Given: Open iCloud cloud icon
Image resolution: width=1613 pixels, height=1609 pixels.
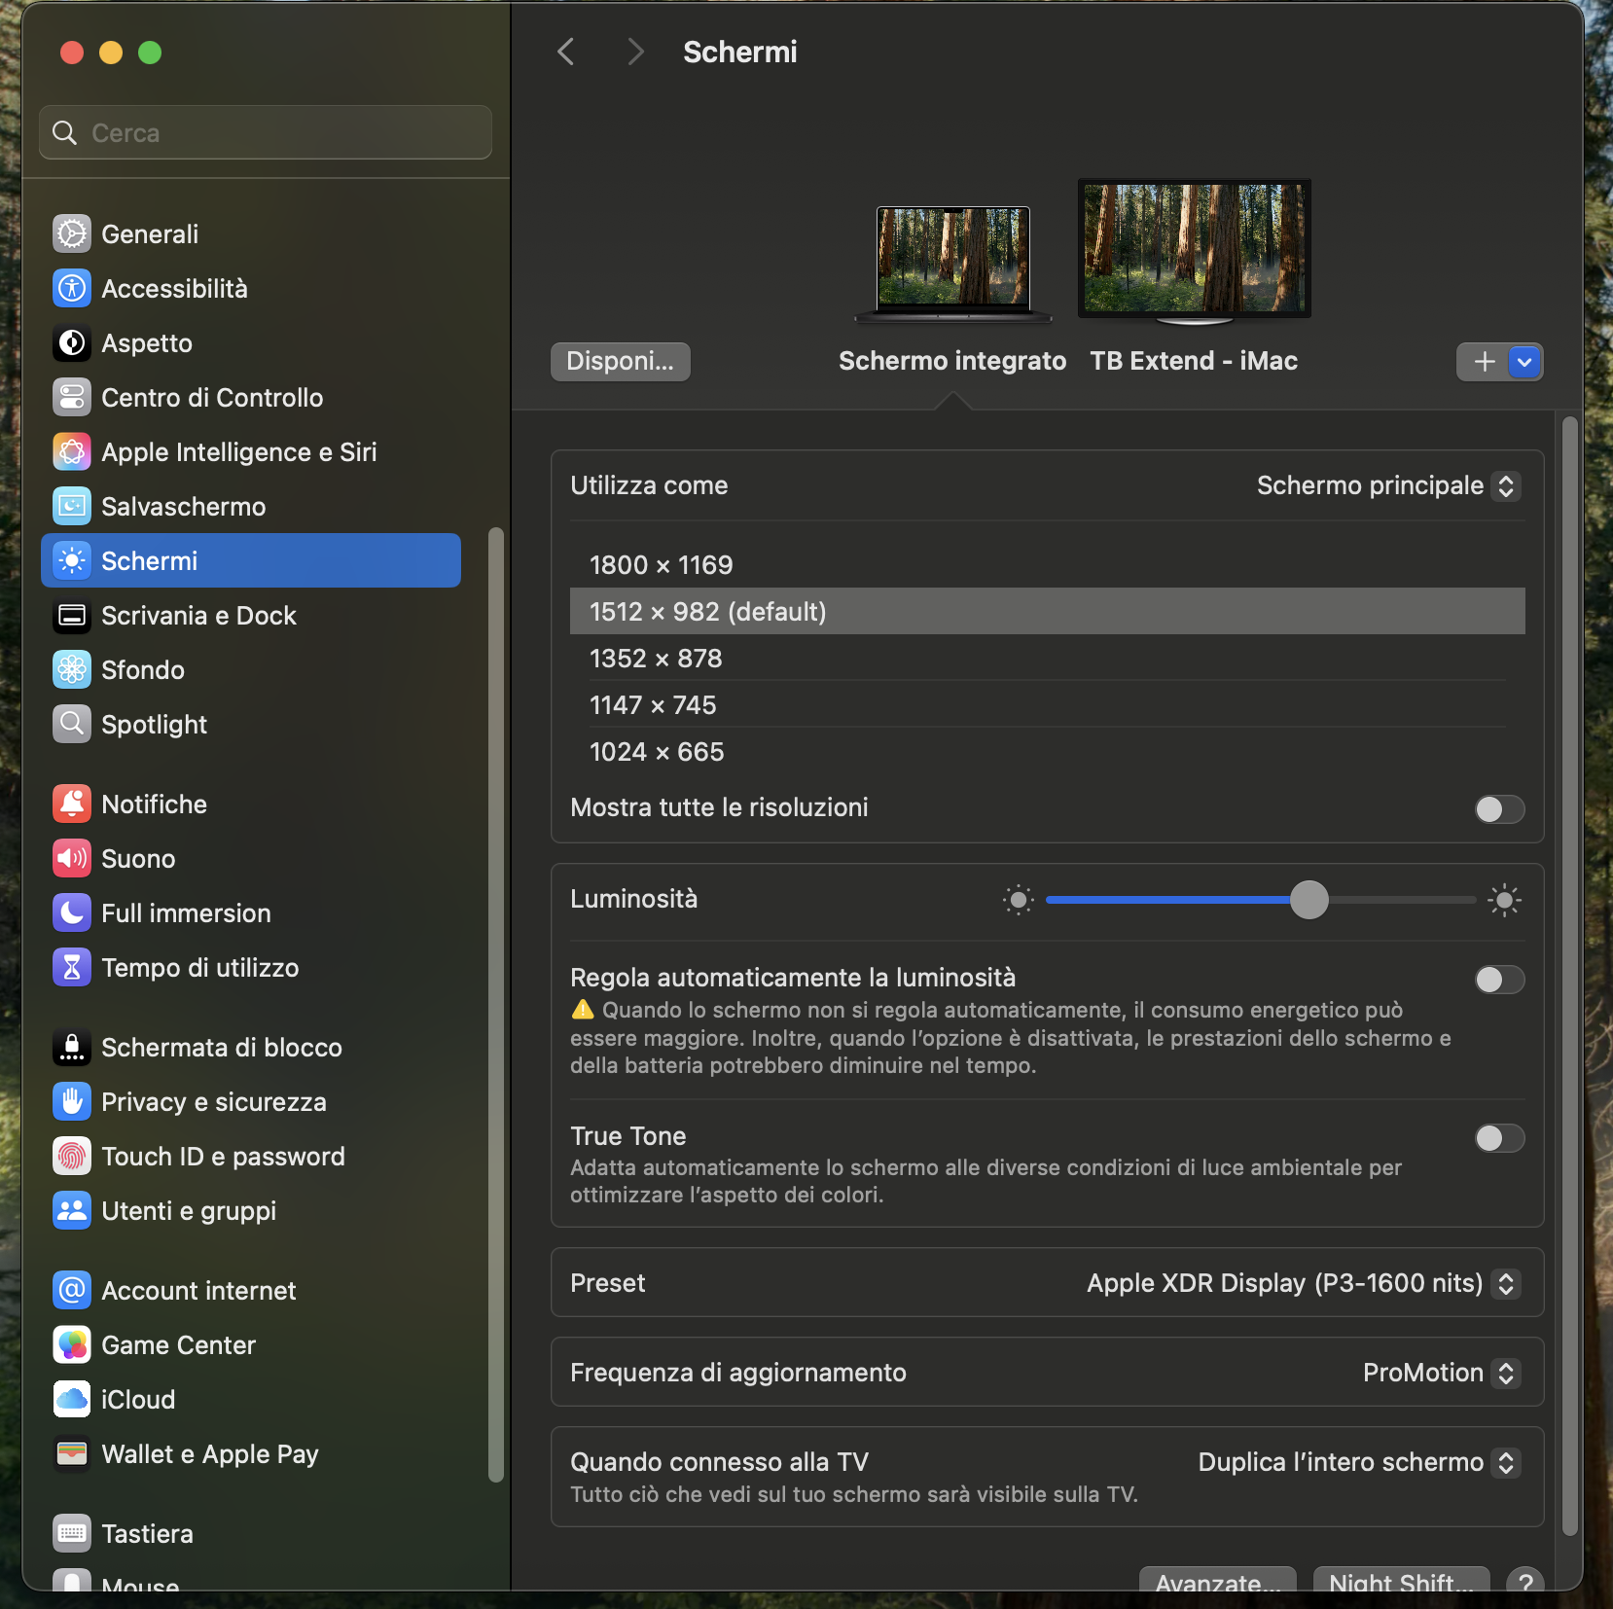Looking at the screenshot, I should (x=72, y=1399).
